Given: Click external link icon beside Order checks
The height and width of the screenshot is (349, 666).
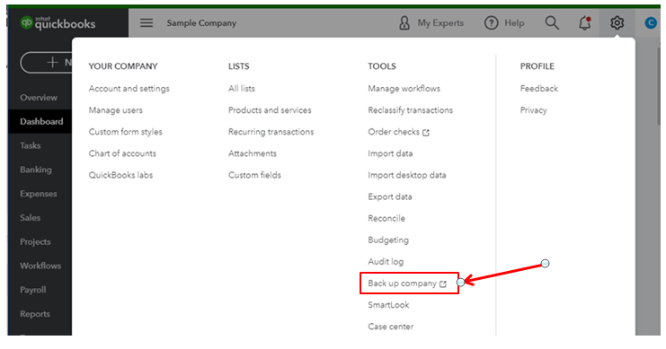Looking at the screenshot, I should [426, 132].
